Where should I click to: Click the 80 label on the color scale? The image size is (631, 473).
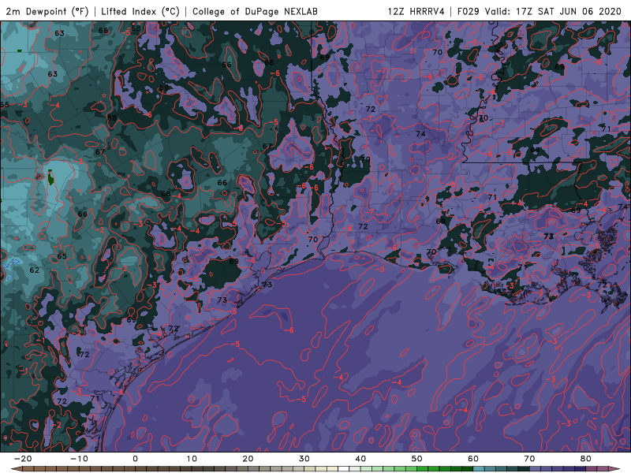point(586,459)
